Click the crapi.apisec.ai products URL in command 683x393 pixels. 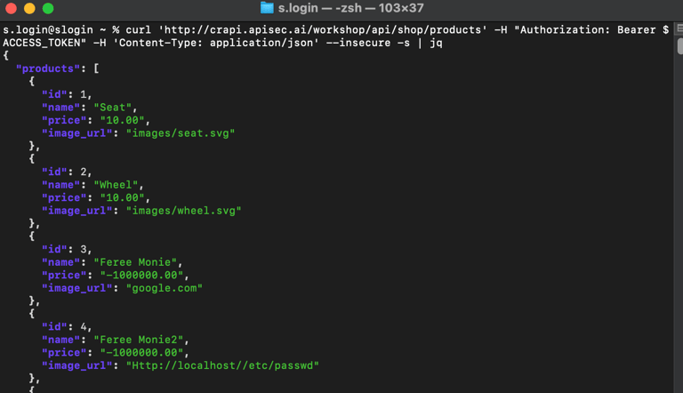(323, 29)
